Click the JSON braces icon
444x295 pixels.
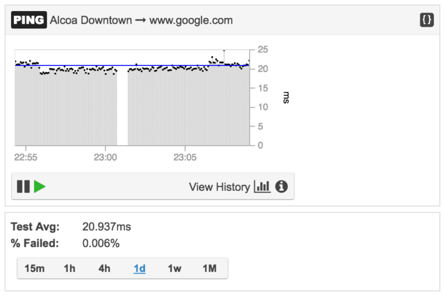(427, 20)
